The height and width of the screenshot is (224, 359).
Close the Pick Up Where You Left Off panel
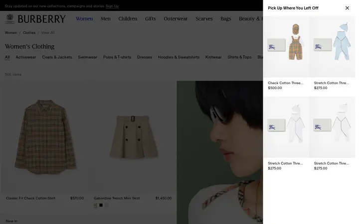click(x=347, y=8)
